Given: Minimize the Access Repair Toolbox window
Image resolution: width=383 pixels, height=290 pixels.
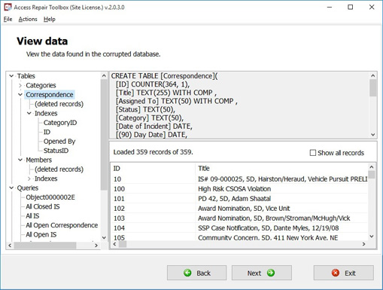Looking at the screenshot, I should [330, 8].
